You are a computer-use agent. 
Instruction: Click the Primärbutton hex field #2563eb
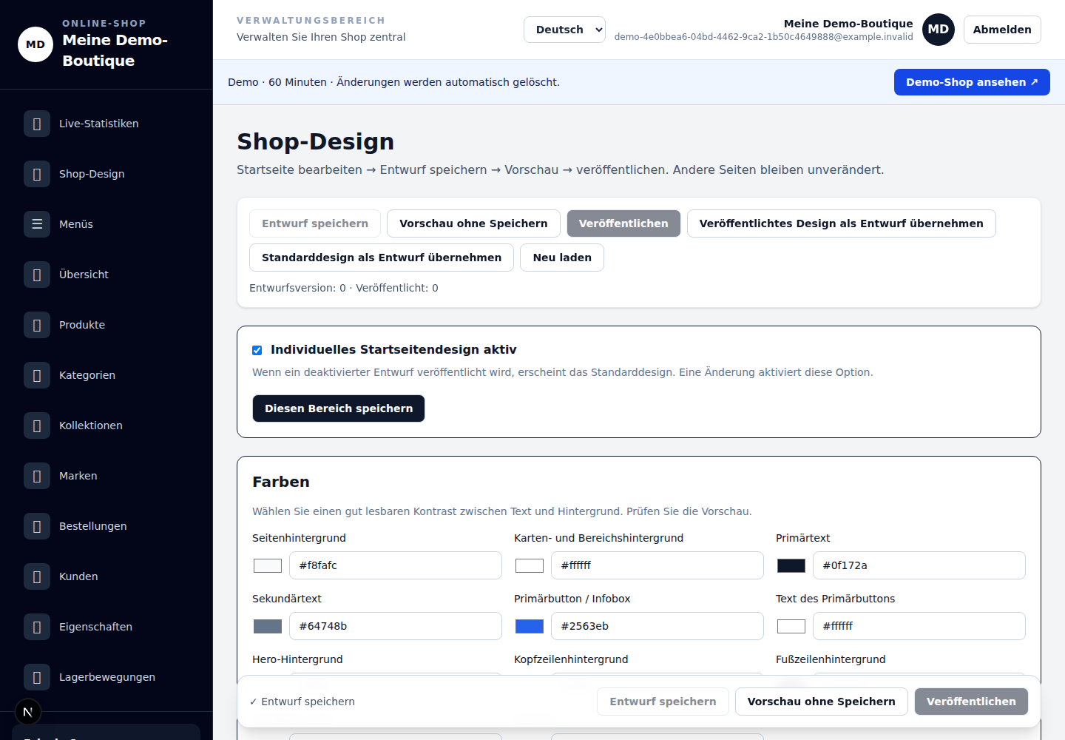tap(657, 626)
